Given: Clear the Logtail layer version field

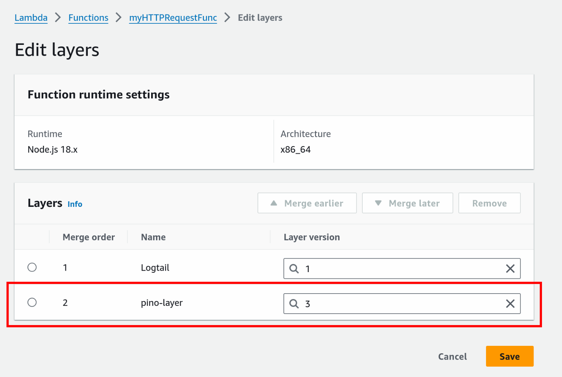Looking at the screenshot, I should pyautogui.click(x=510, y=269).
